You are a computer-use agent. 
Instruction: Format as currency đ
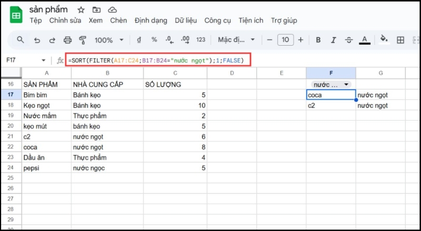coord(139,40)
